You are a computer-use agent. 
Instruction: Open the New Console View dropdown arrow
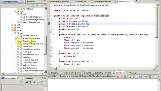pos(159,77)
